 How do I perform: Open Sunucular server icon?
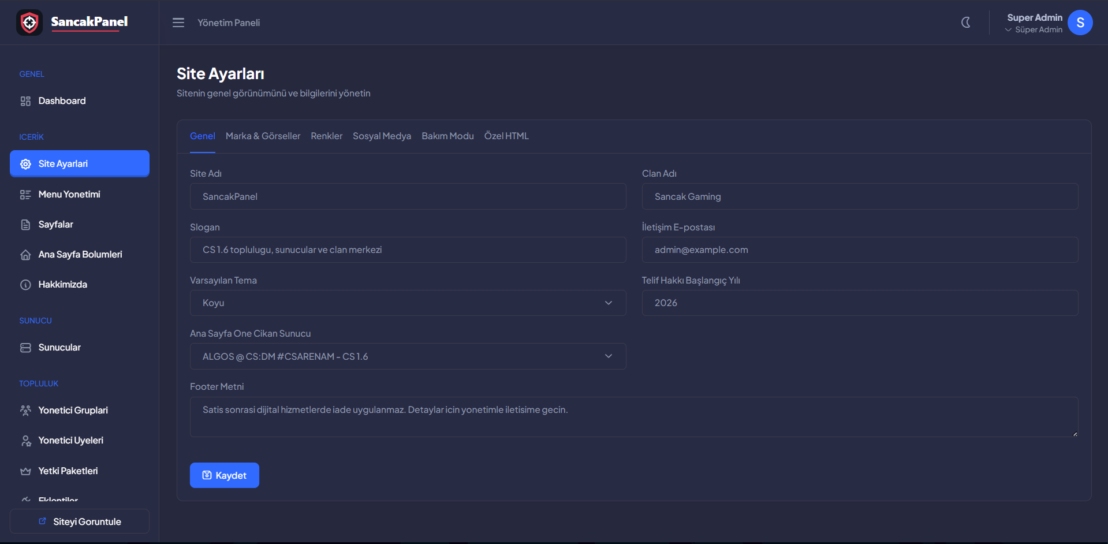point(25,348)
